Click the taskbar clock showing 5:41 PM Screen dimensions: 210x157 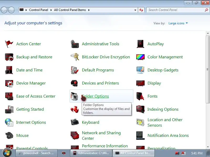[197, 153]
